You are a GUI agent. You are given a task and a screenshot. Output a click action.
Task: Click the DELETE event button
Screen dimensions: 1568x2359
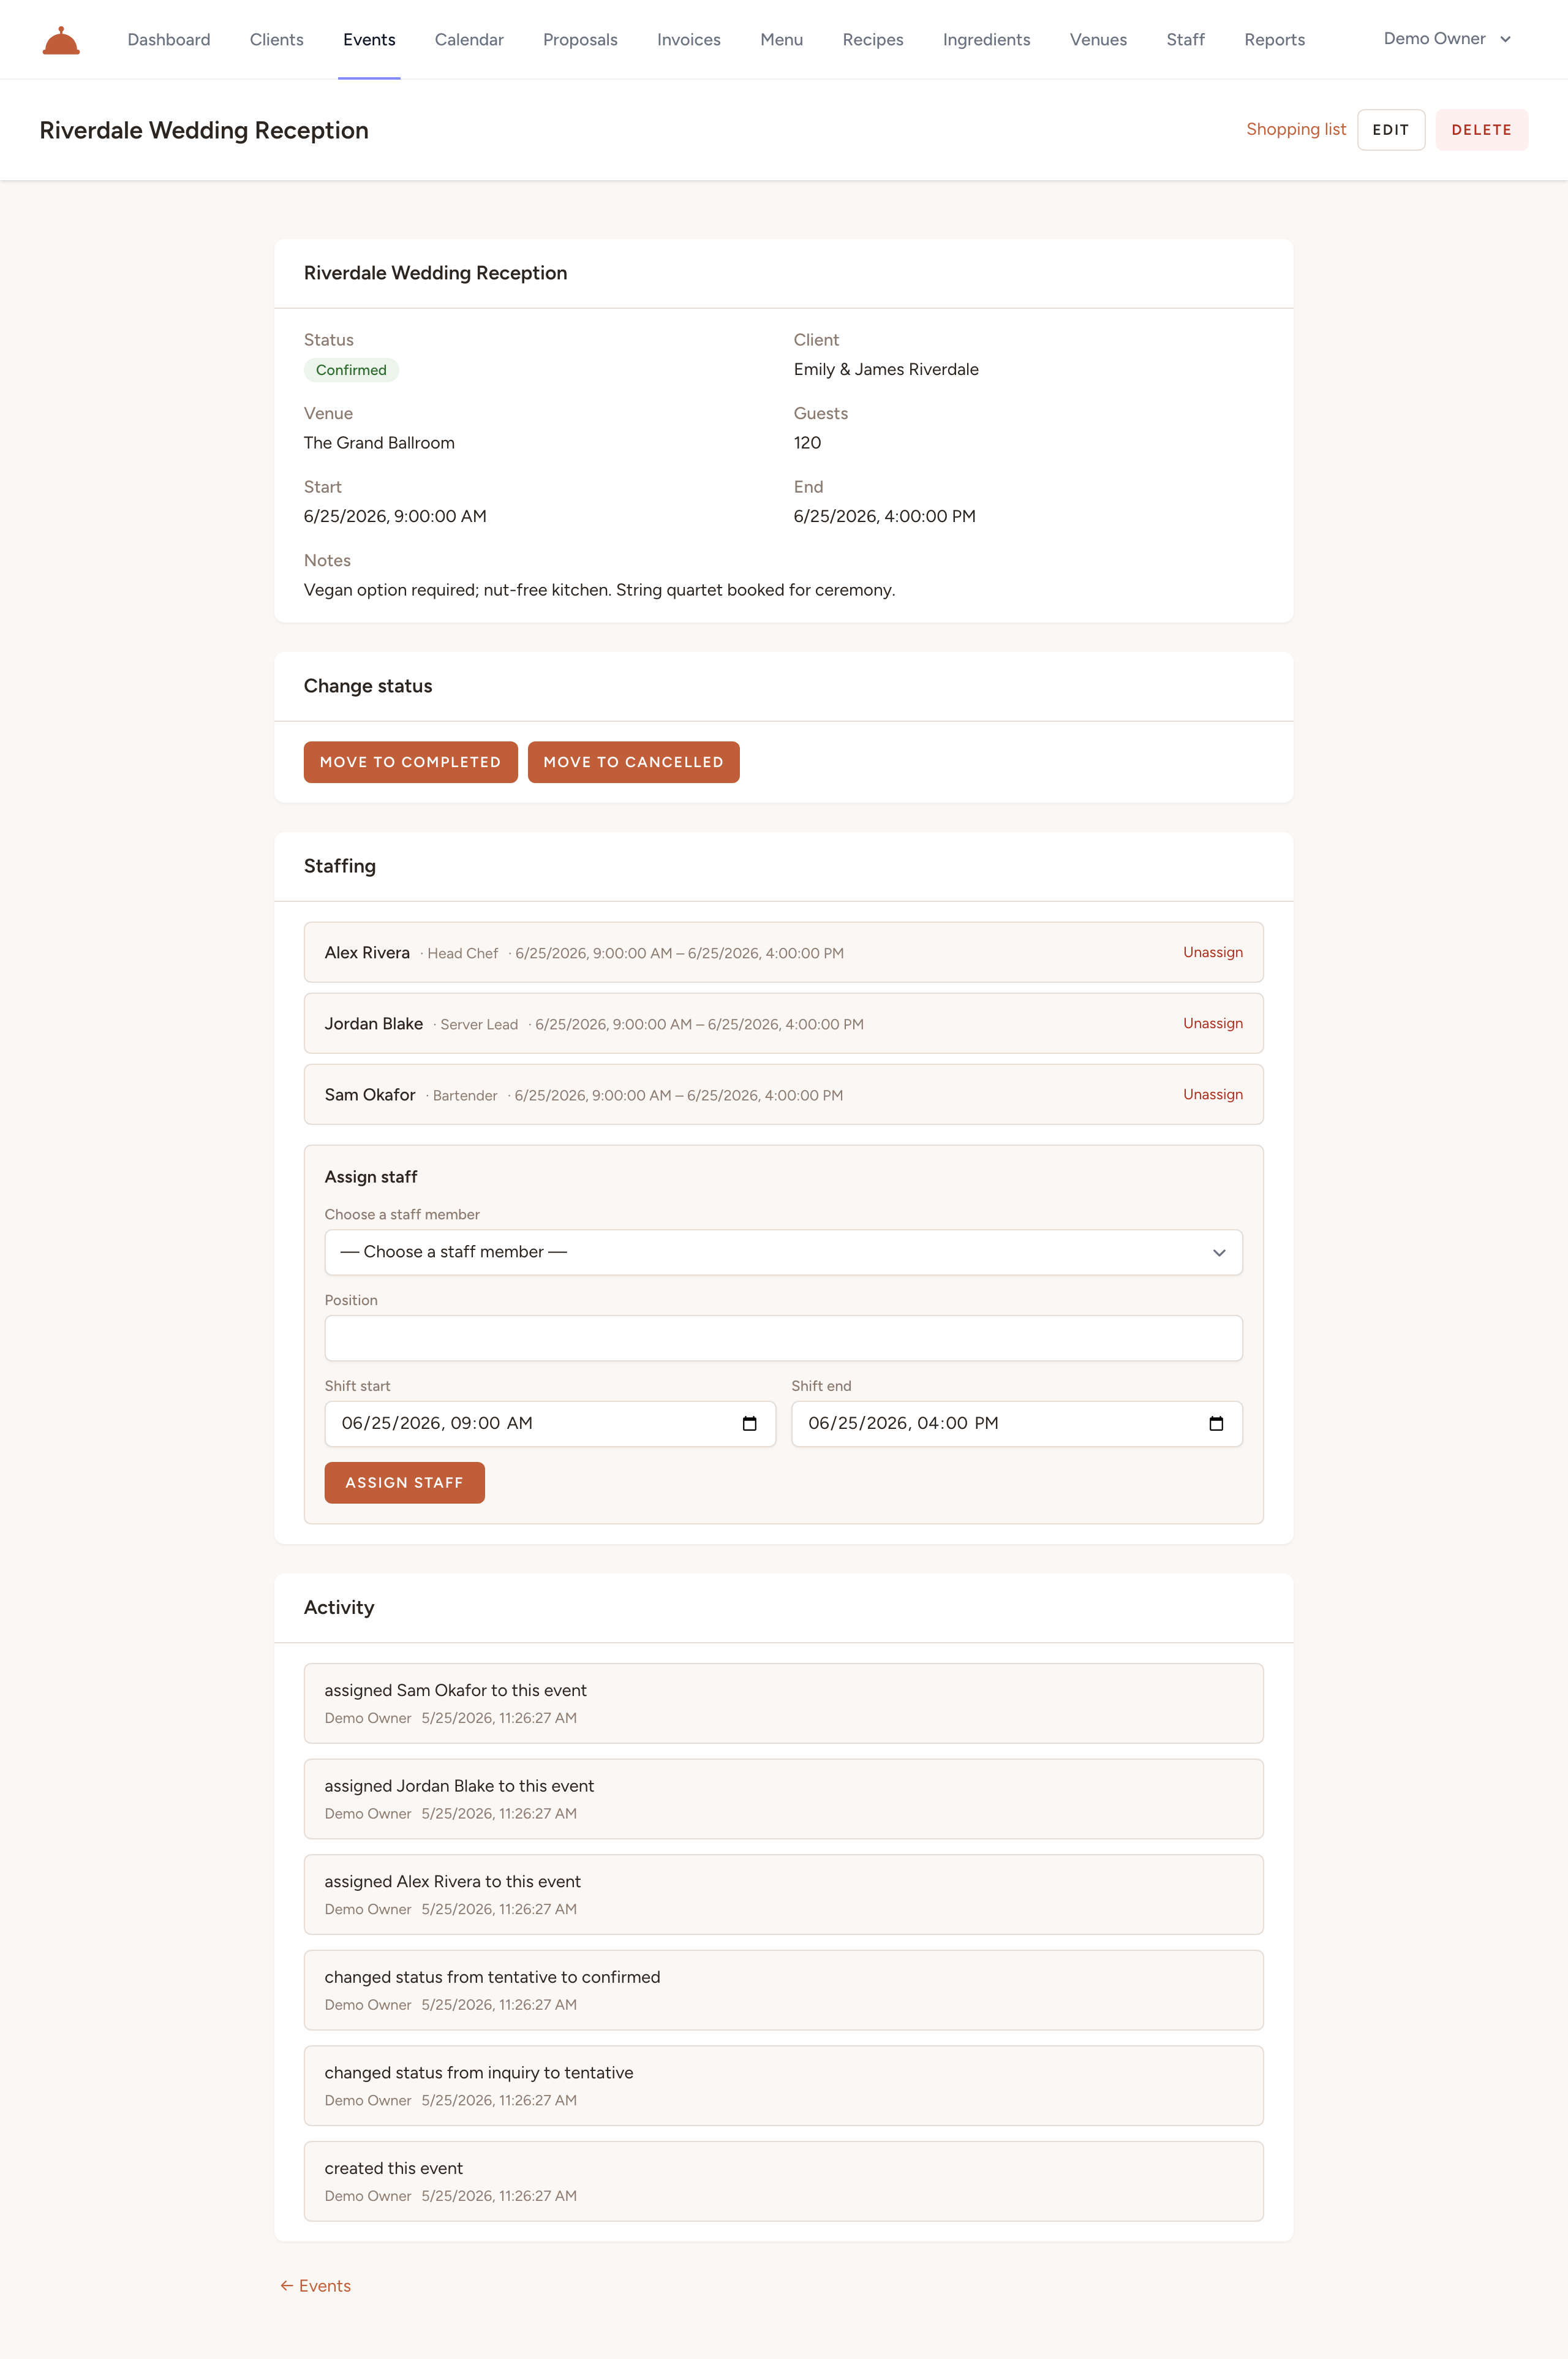point(1481,130)
